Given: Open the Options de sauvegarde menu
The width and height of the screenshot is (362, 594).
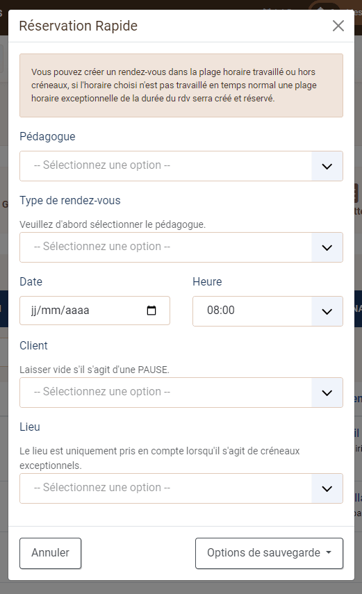Looking at the screenshot, I should tap(269, 553).
